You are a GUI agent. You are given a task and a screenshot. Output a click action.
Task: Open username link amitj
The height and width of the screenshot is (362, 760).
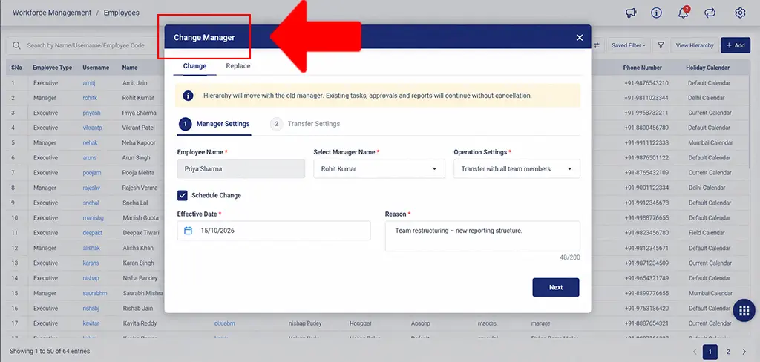[x=89, y=83]
